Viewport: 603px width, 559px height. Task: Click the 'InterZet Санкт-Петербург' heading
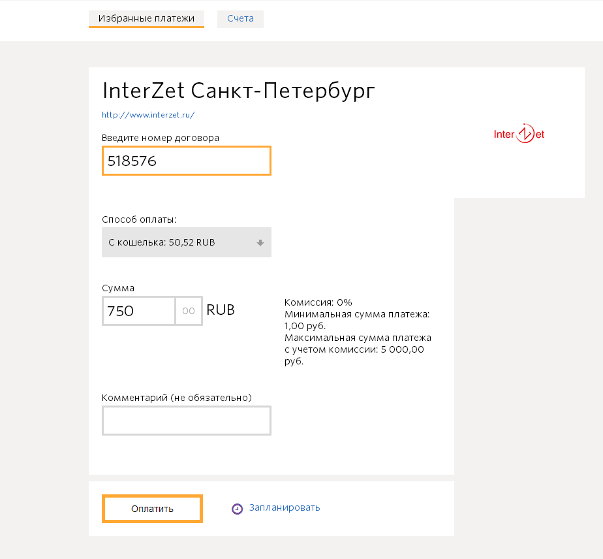pos(238,91)
